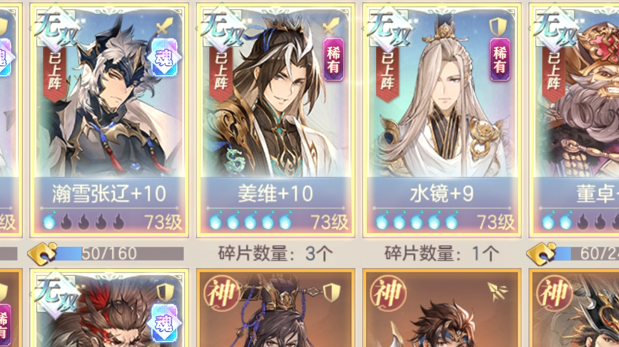Click the 50/160 fragment progress bar
619x347 pixels.
tap(120, 254)
